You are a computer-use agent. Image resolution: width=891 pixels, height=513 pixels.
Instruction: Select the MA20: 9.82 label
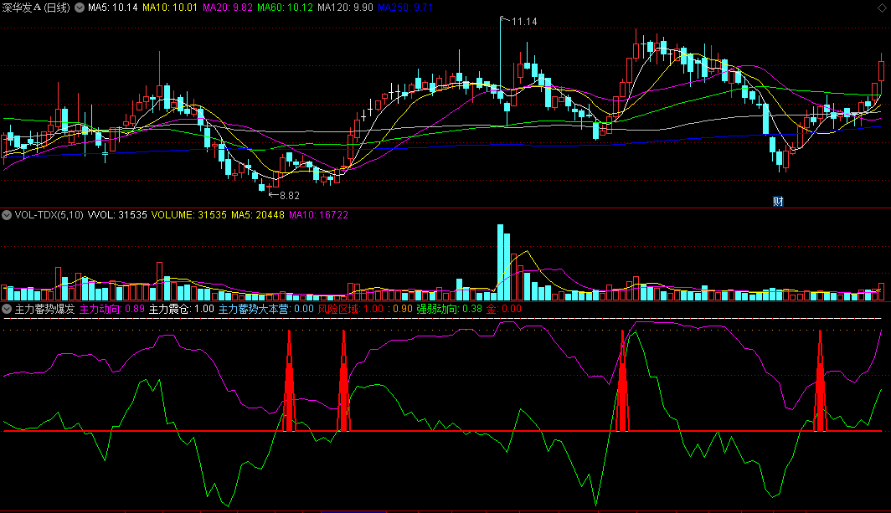[x=227, y=8]
